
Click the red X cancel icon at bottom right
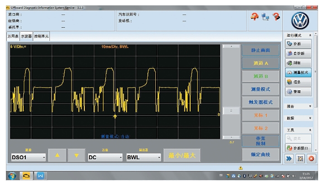point(311,158)
